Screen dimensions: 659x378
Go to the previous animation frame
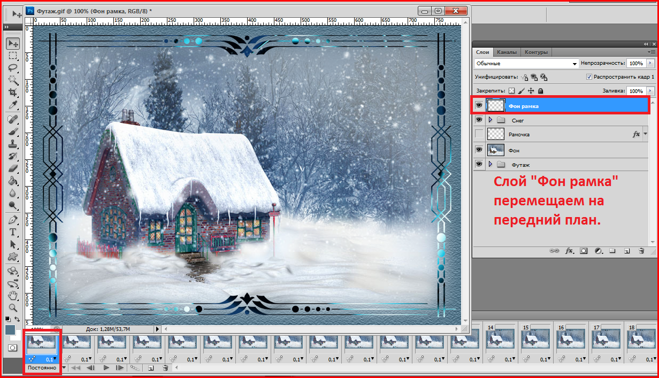(x=91, y=368)
